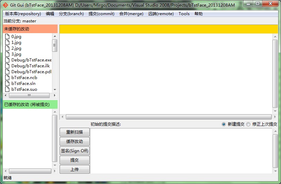281x184 pixels.
Task: Click the file icon next to bTstFace.sln
Action: [x=7, y=83]
